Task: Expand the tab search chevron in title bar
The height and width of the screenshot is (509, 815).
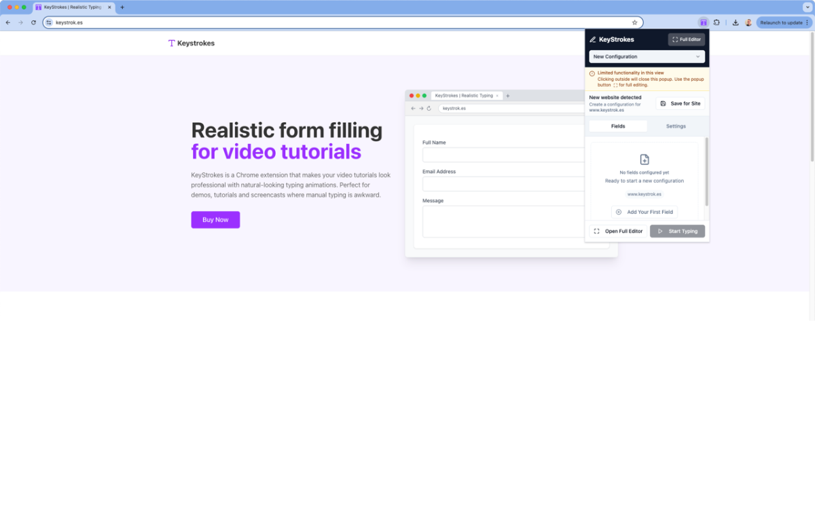Action: point(808,7)
